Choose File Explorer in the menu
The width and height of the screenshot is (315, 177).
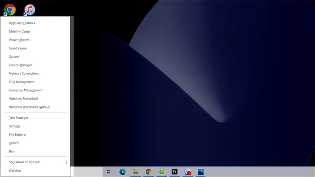(x=35, y=135)
